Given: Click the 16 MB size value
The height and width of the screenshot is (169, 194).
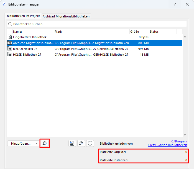Looking at the screenshot, I should (144, 55).
